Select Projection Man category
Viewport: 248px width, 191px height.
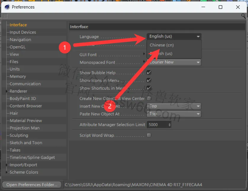[x=25, y=128]
